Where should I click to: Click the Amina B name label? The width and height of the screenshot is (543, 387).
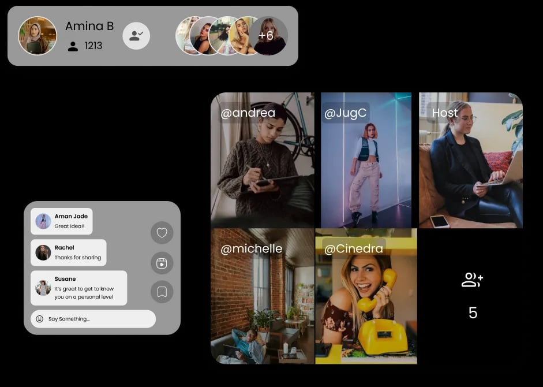pyautogui.click(x=89, y=26)
